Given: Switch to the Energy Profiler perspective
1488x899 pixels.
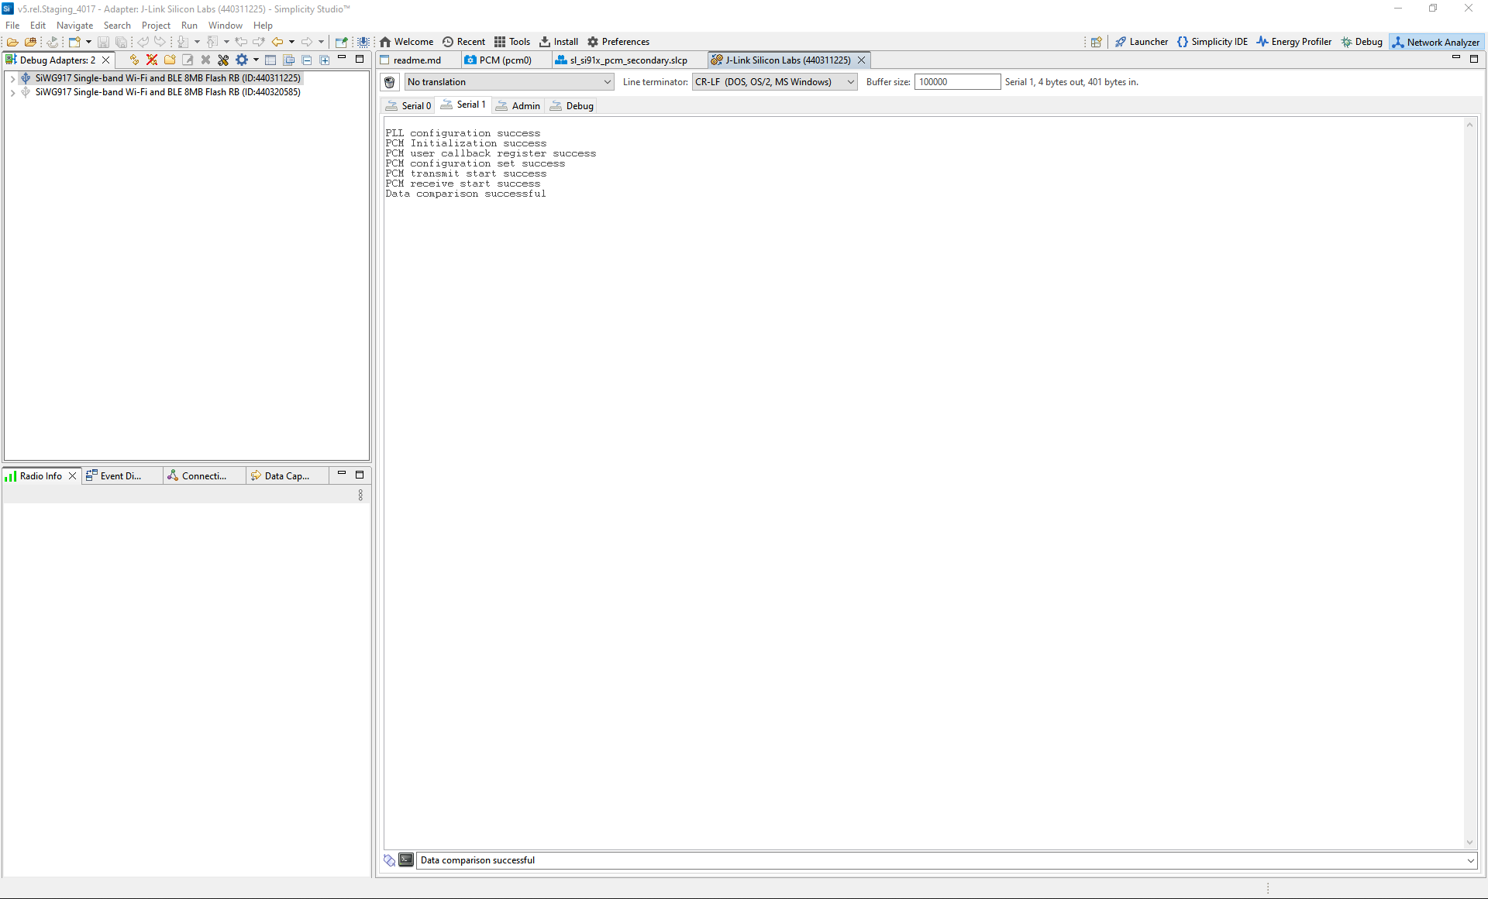Looking at the screenshot, I should pyautogui.click(x=1293, y=42).
